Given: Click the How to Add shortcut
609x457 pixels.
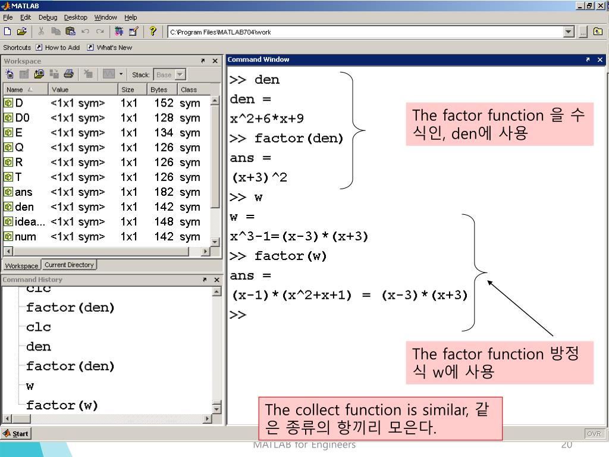Looking at the screenshot, I should 58,48.
